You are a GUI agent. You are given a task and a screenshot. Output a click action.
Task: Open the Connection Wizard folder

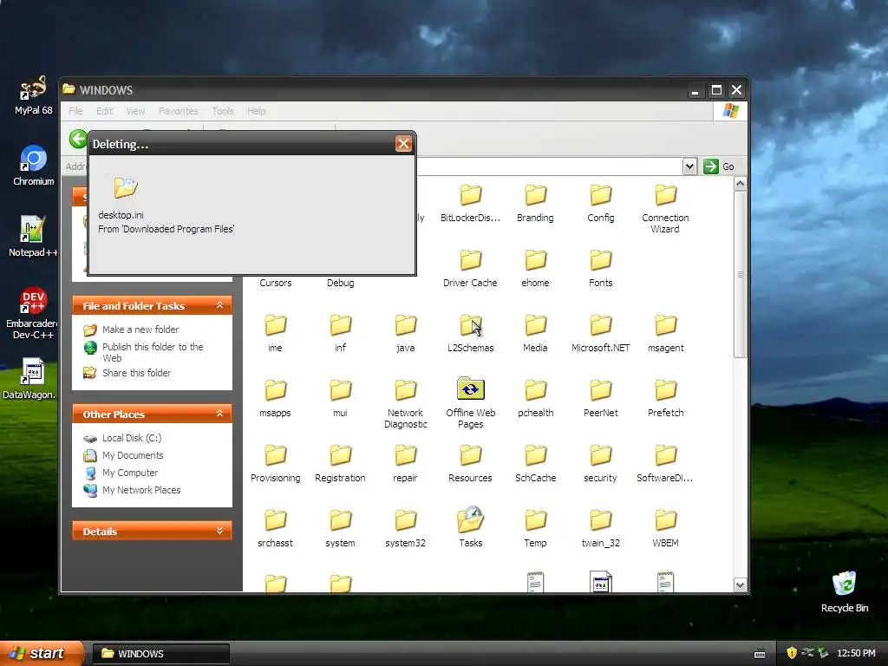665,208
